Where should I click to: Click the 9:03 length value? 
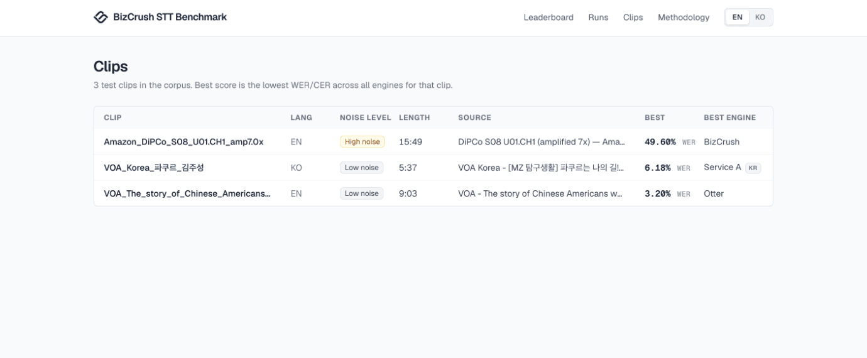tap(408, 193)
